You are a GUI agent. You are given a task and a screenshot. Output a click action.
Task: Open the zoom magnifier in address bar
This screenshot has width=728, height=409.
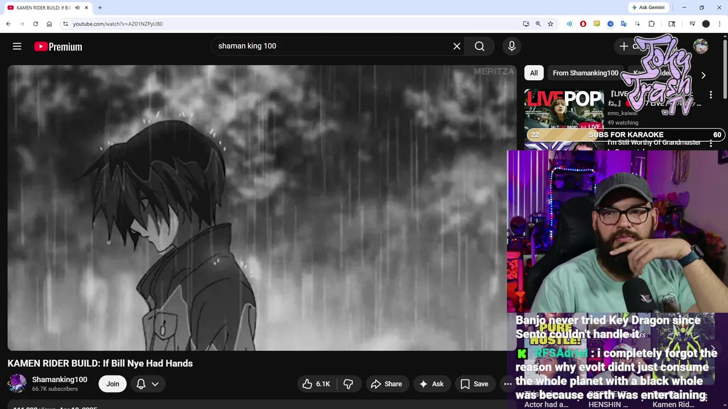click(538, 24)
